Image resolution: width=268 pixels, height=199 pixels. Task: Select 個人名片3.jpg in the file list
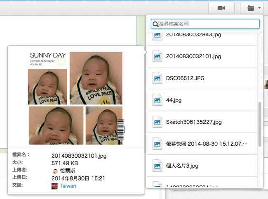[x=183, y=166]
